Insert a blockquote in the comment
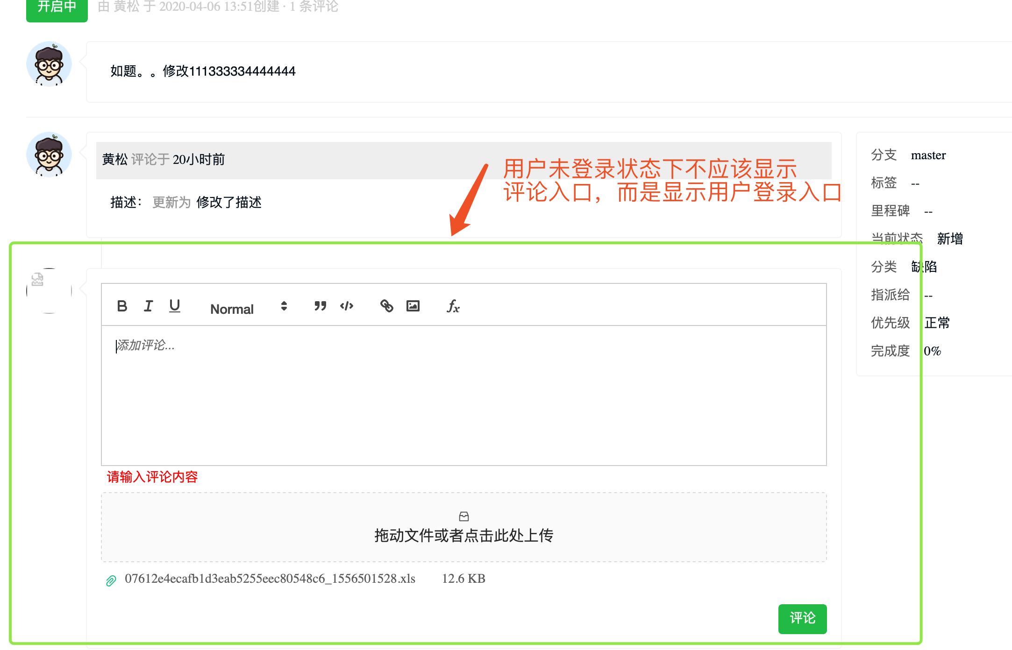This screenshot has height=650, width=1012. [x=320, y=306]
